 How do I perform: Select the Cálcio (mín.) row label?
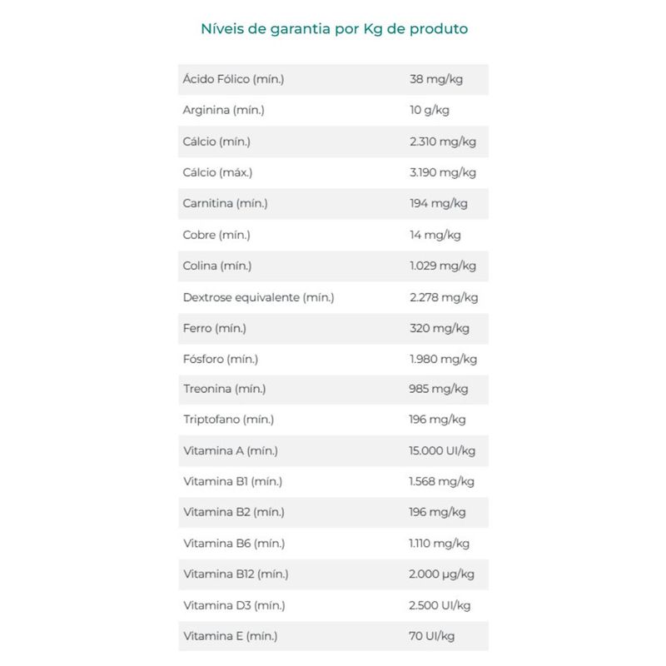tap(216, 142)
